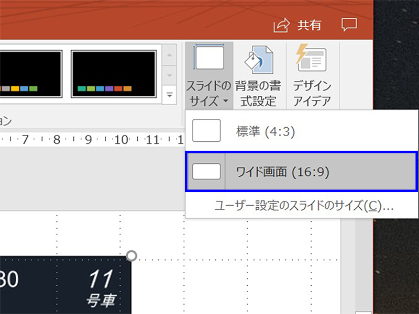Click the Share (共有) button
This screenshot has width=419, height=314.
[297, 25]
